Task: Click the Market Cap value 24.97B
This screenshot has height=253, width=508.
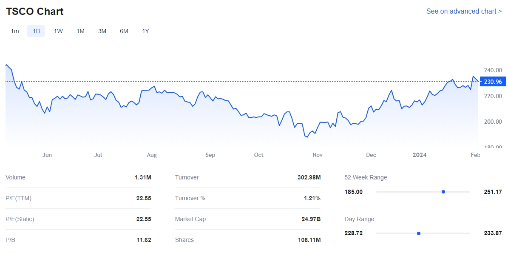Action: (311, 219)
